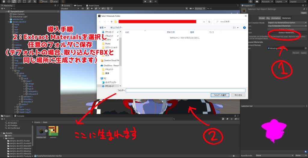Click フォルダーの選択 button in dialog
Image resolution: width=308 pixels, height=158 pixels.
220,95
